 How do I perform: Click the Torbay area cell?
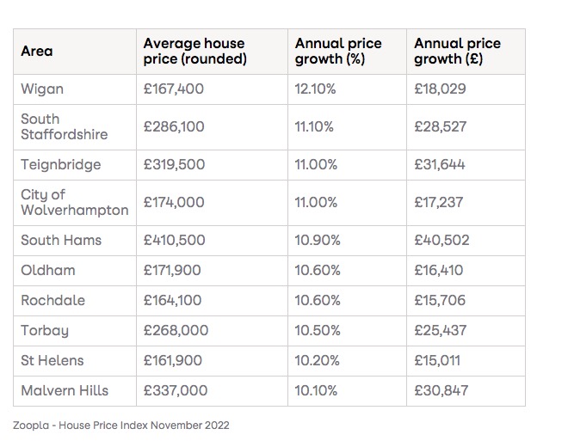[x=45, y=331]
